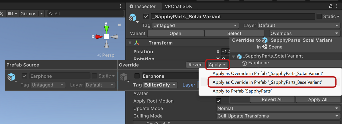The width and height of the screenshot is (342, 124).
Task: Collapse the Transform component foldout arrow
Action: [130, 43]
